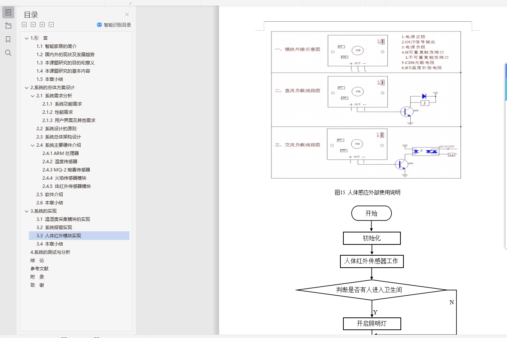Navigate to 3.2 系统报警实现
Viewport: 507px width, 338px height.
(x=54, y=228)
